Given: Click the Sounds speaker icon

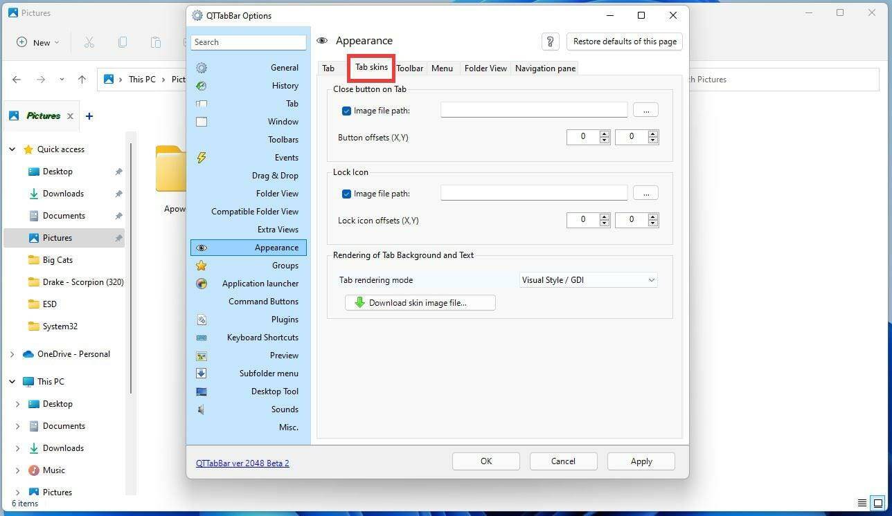Looking at the screenshot, I should [x=202, y=409].
